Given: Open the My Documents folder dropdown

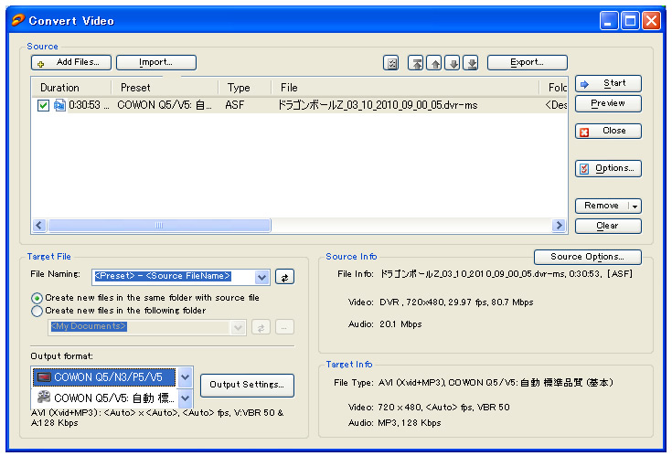Looking at the screenshot, I should (238, 328).
